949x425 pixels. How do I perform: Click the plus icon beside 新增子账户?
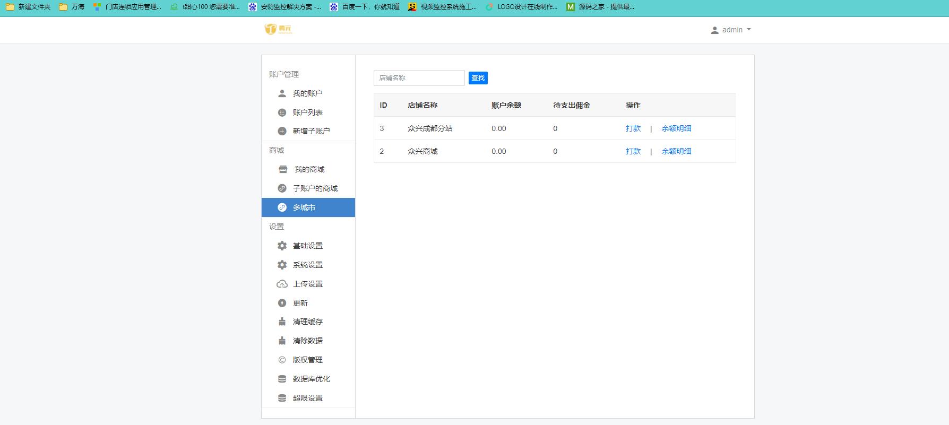click(x=282, y=131)
